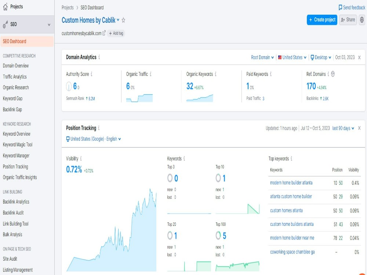Open customhomesbycablik.com external link icon

click(104, 33)
